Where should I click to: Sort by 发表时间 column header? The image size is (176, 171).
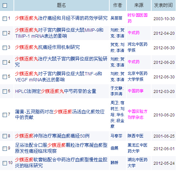click(163, 5)
